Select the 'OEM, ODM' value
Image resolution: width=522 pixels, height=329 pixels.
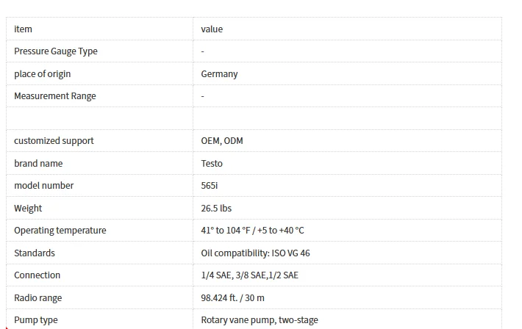(x=222, y=141)
